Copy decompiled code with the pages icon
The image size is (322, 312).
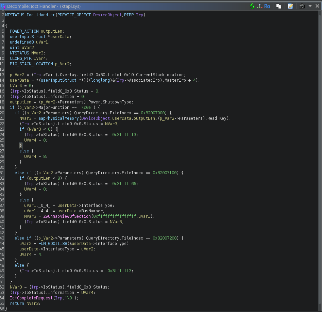(279, 6)
